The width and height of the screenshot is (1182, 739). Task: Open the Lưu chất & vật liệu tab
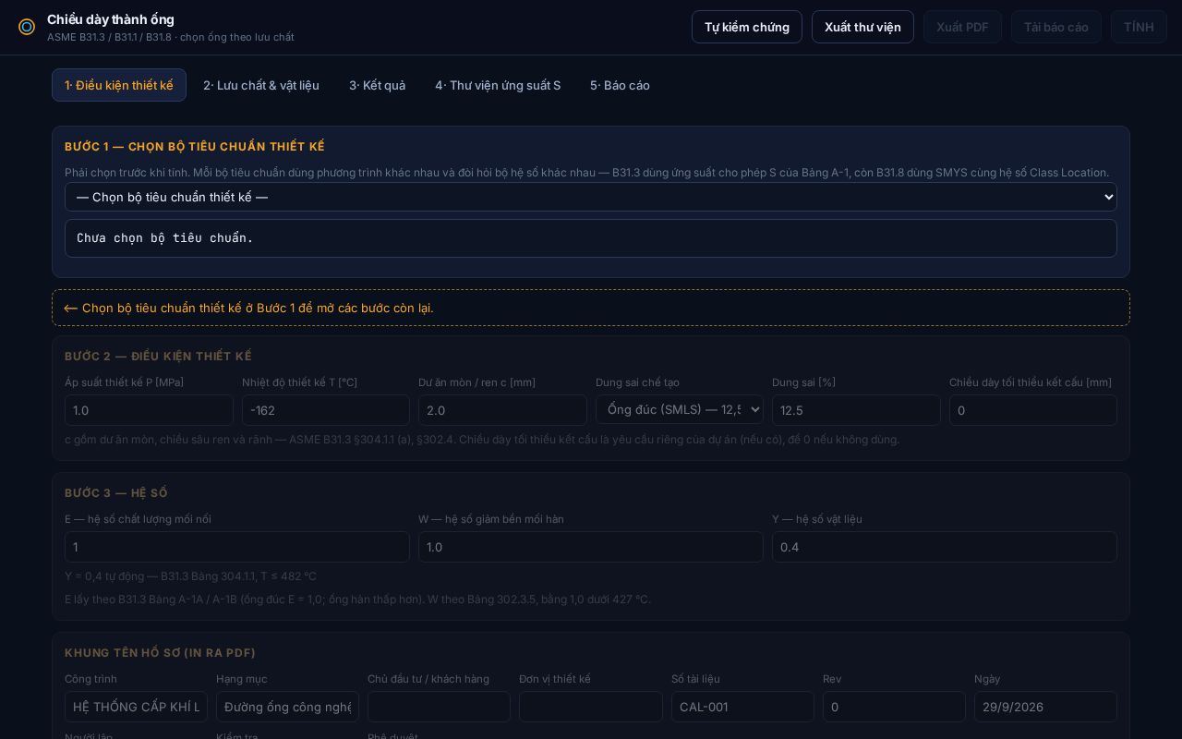click(x=261, y=85)
